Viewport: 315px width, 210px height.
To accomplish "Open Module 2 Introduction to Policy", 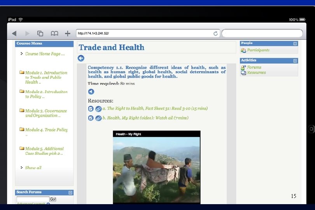I will [46, 94].
